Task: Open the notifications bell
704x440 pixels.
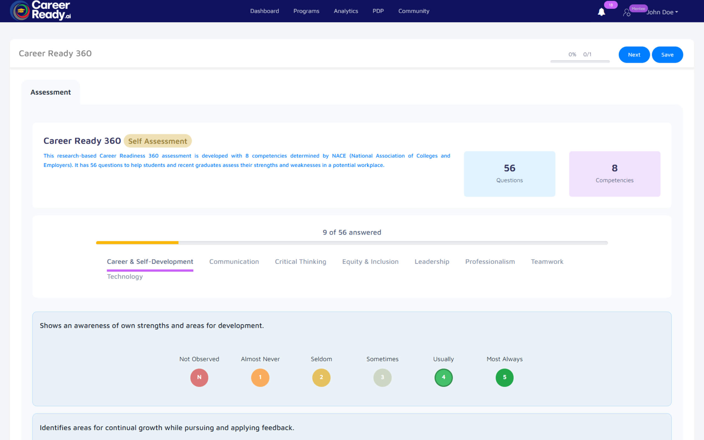Action: tap(601, 12)
